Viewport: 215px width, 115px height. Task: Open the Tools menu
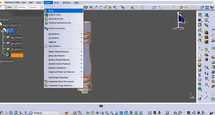click(56, 3)
